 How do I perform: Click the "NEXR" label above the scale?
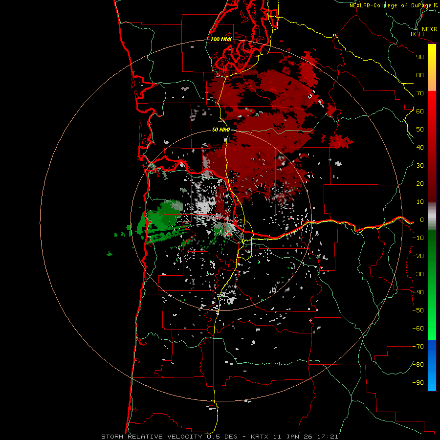(430, 29)
